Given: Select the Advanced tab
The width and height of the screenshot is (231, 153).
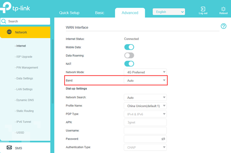Looking at the screenshot, I should (130, 13).
